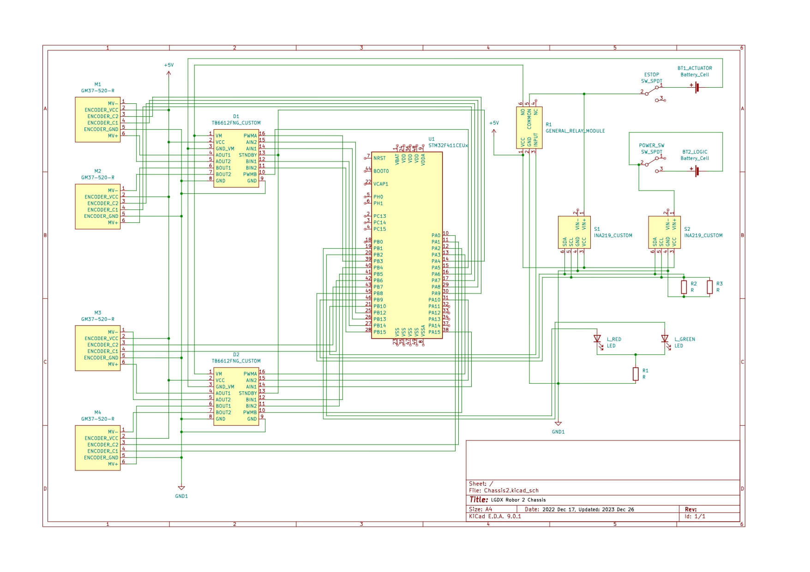Viewport: 810px width, 572px height.
Task: Click the PC13 pin label on U1
Action: point(379,216)
